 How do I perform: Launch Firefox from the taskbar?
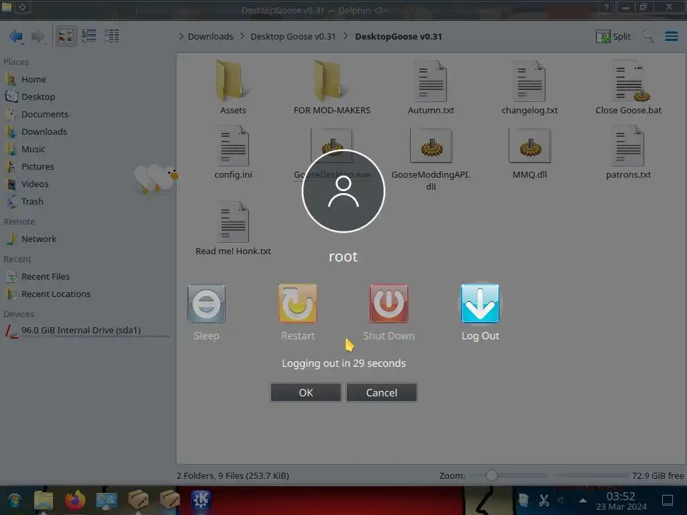point(75,500)
